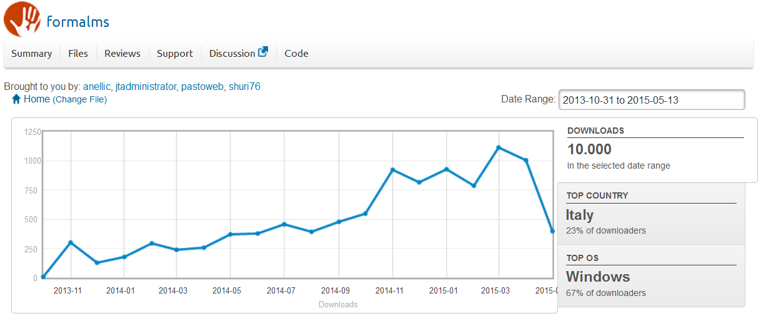761x316 pixels.
Task: Open the Discussion tab
Action: point(232,54)
